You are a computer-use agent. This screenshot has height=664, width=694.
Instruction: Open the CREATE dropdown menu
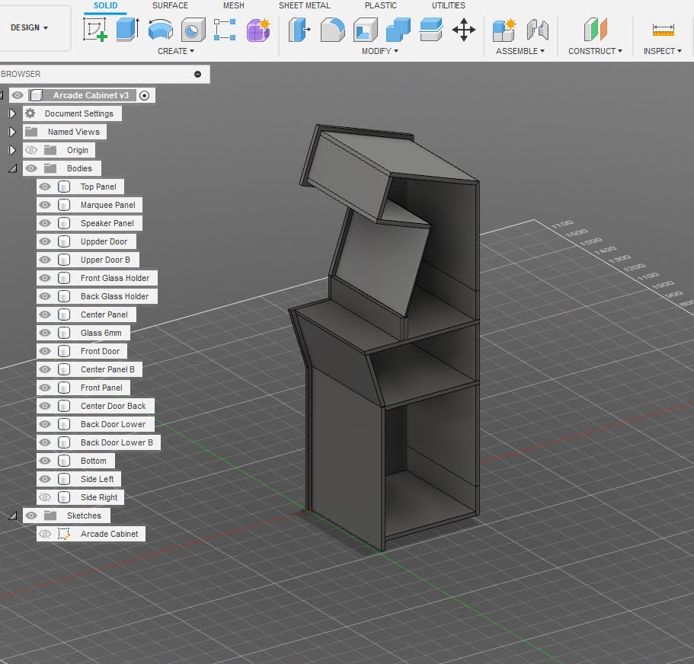coord(176,51)
